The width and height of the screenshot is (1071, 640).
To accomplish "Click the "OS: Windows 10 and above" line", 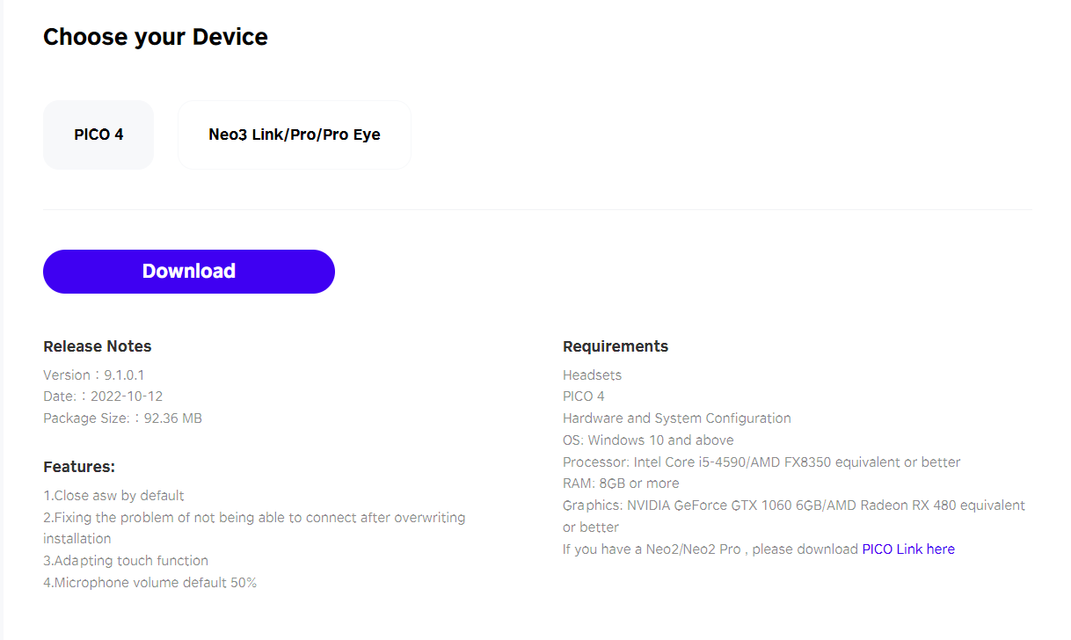I will point(648,440).
